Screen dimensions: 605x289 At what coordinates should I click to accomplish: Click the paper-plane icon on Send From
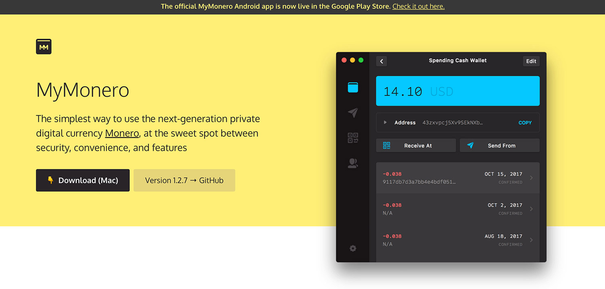(470, 146)
